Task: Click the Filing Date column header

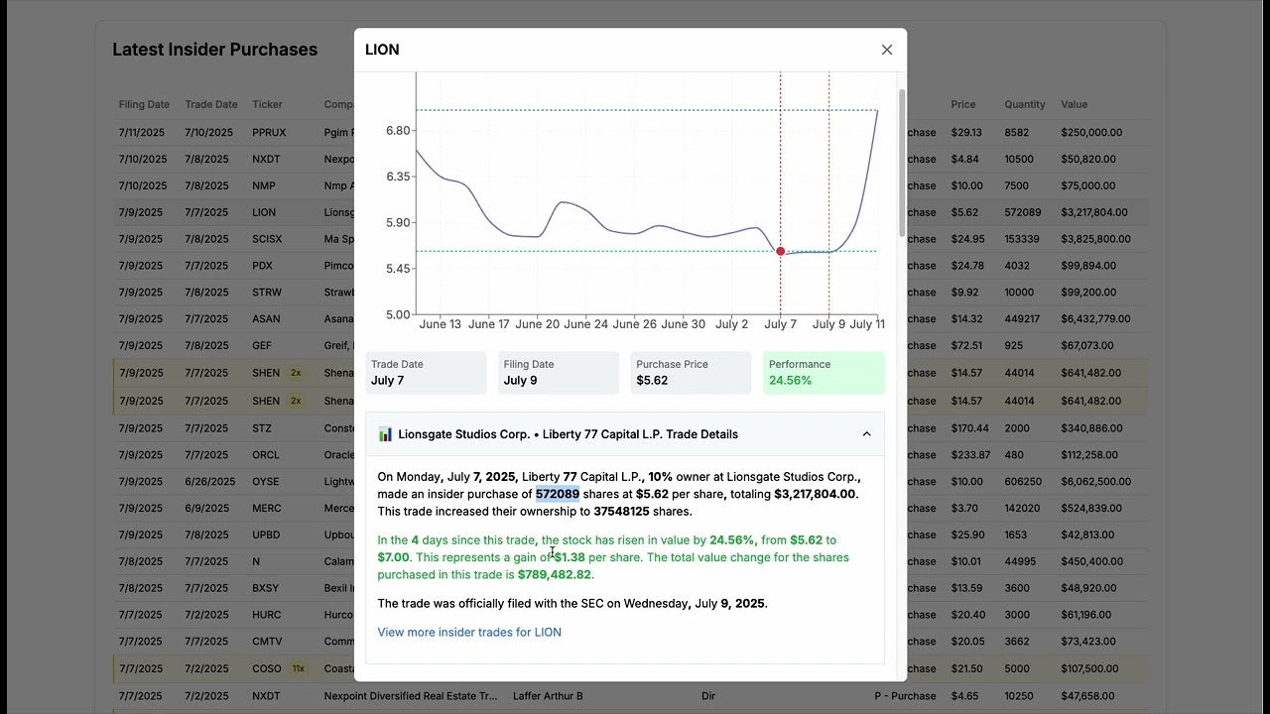Action: pos(144,104)
